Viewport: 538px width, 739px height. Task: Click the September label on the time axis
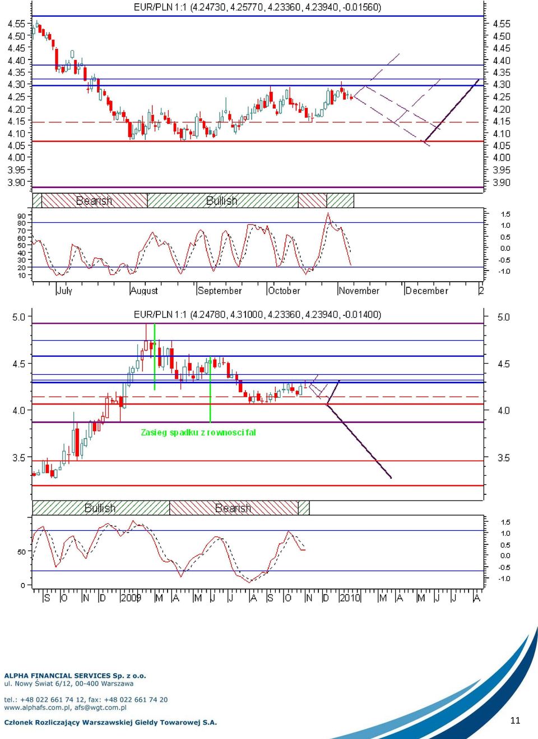tap(220, 291)
